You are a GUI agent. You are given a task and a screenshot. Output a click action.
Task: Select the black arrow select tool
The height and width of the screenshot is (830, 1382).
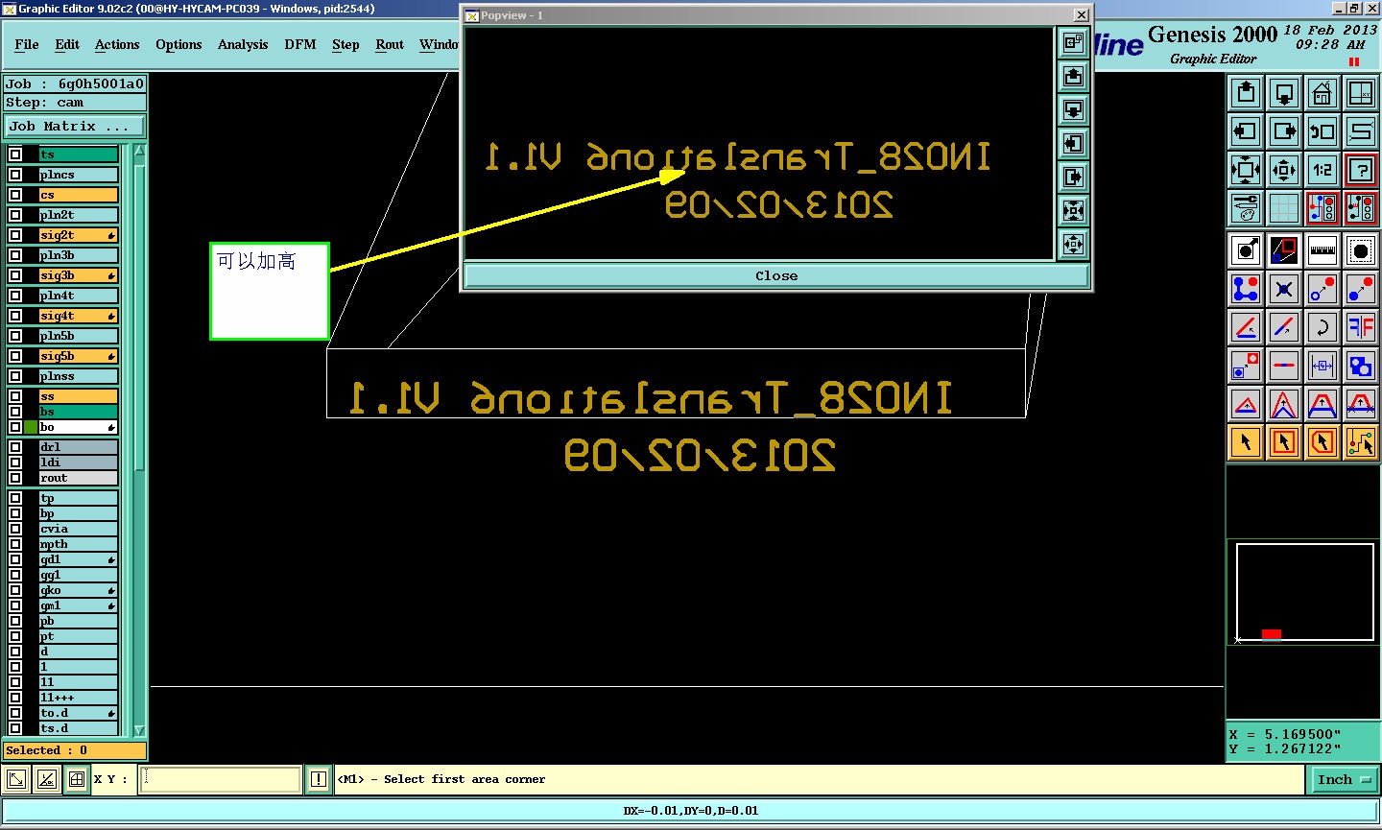pyautogui.click(x=1246, y=442)
